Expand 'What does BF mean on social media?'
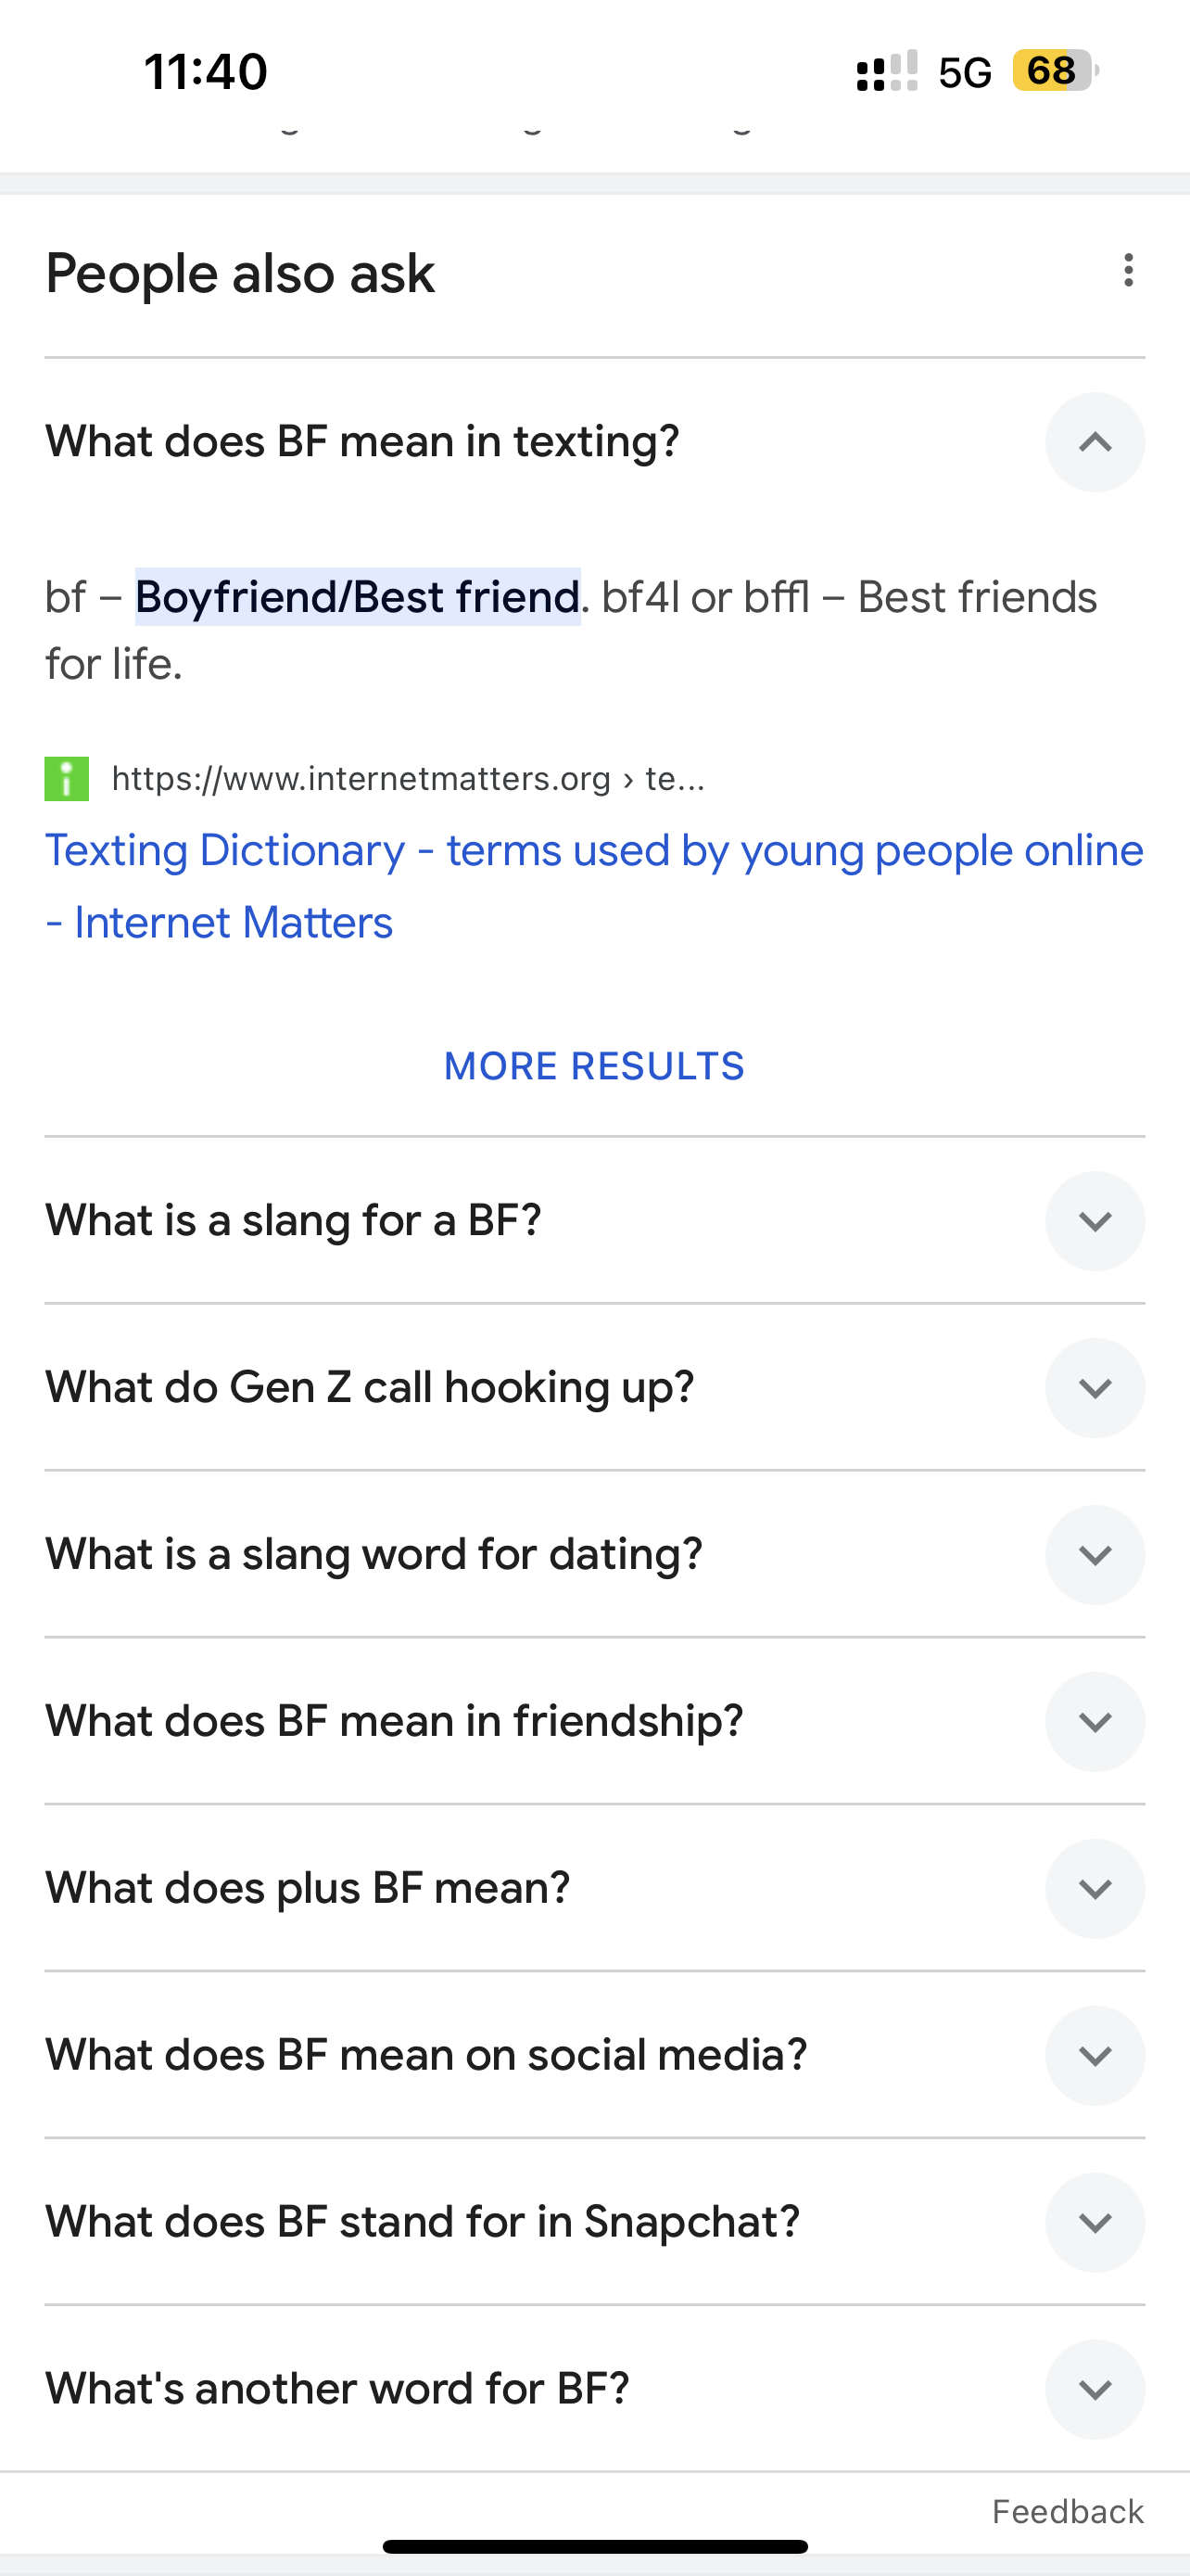Screen dimensions: 1190x2576 coord(1095,2056)
